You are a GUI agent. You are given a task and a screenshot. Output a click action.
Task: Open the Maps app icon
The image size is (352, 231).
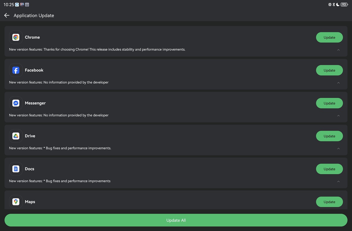pos(16,202)
